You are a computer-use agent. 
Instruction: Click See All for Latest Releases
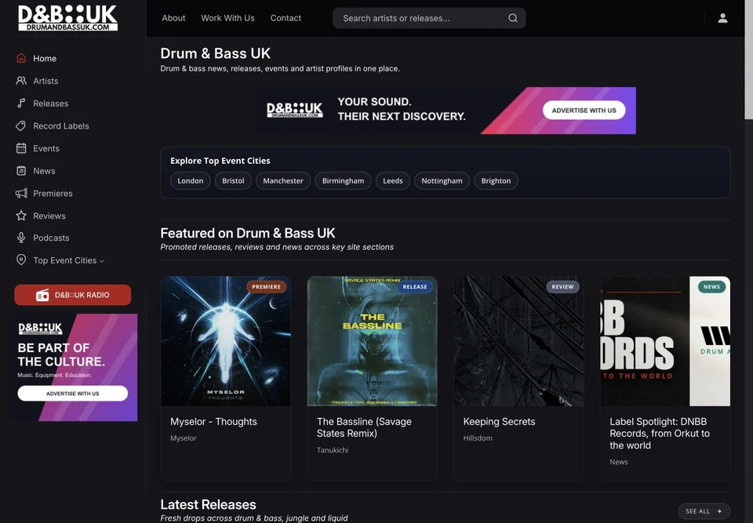pos(704,511)
